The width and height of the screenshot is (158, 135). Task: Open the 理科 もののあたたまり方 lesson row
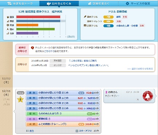tap(63, 114)
